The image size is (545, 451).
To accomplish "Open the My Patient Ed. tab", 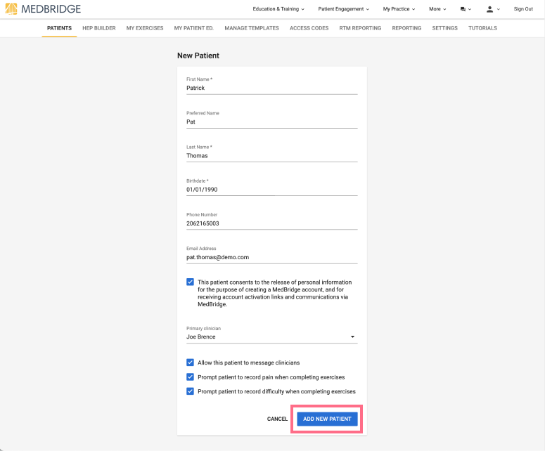I will 194,28.
